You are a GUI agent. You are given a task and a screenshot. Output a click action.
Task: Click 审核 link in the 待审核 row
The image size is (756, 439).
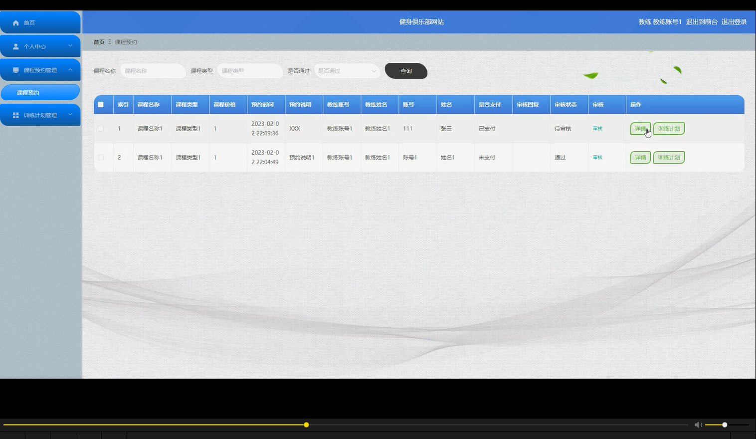tap(598, 129)
